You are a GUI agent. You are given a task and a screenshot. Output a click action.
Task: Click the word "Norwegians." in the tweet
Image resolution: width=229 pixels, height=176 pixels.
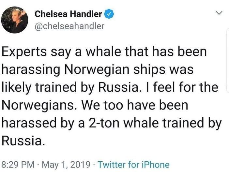[40, 106]
